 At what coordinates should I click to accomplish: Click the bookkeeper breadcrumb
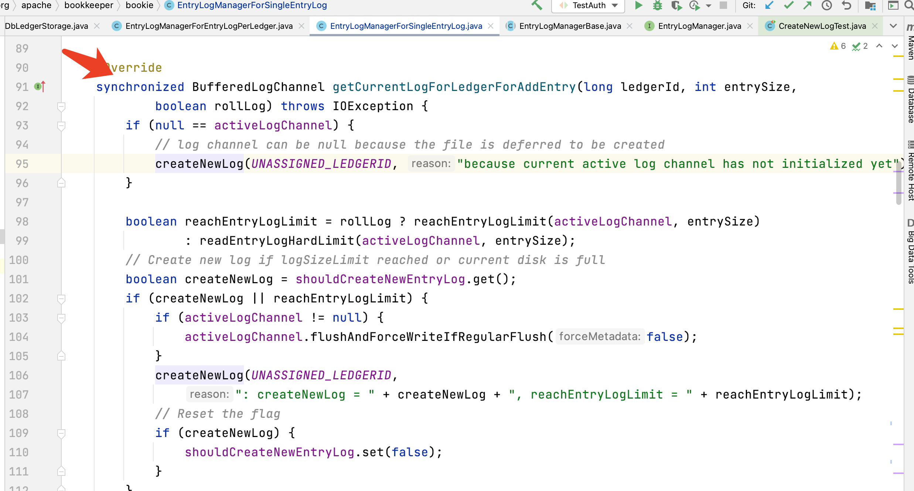point(89,5)
